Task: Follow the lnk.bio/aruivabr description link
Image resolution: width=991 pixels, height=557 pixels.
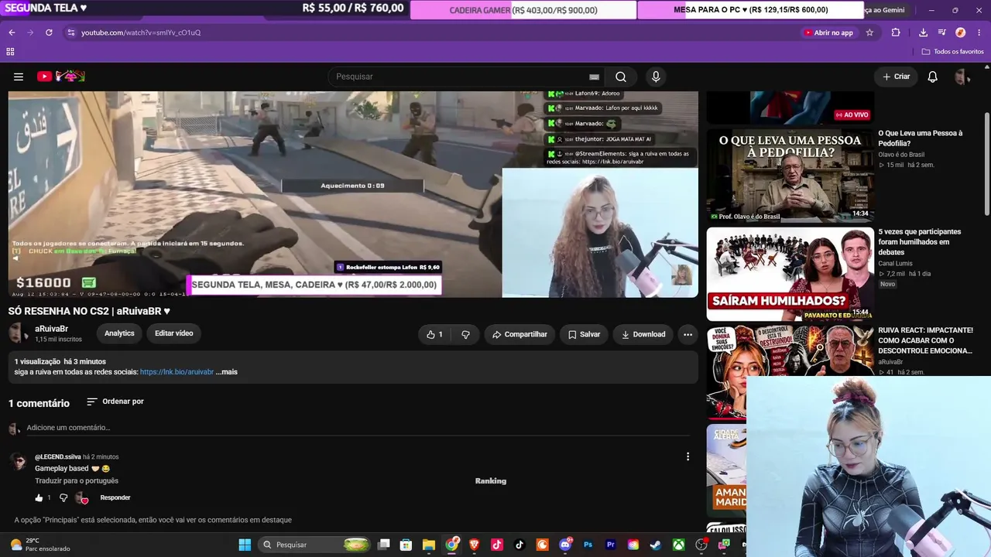Action: tap(177, 372)
